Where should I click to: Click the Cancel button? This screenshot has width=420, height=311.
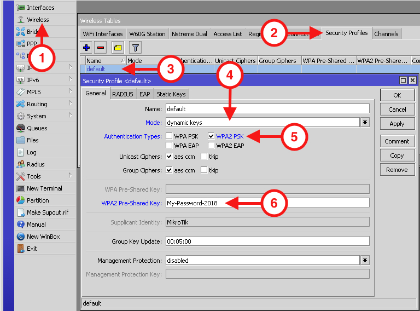tap(397, 110)
